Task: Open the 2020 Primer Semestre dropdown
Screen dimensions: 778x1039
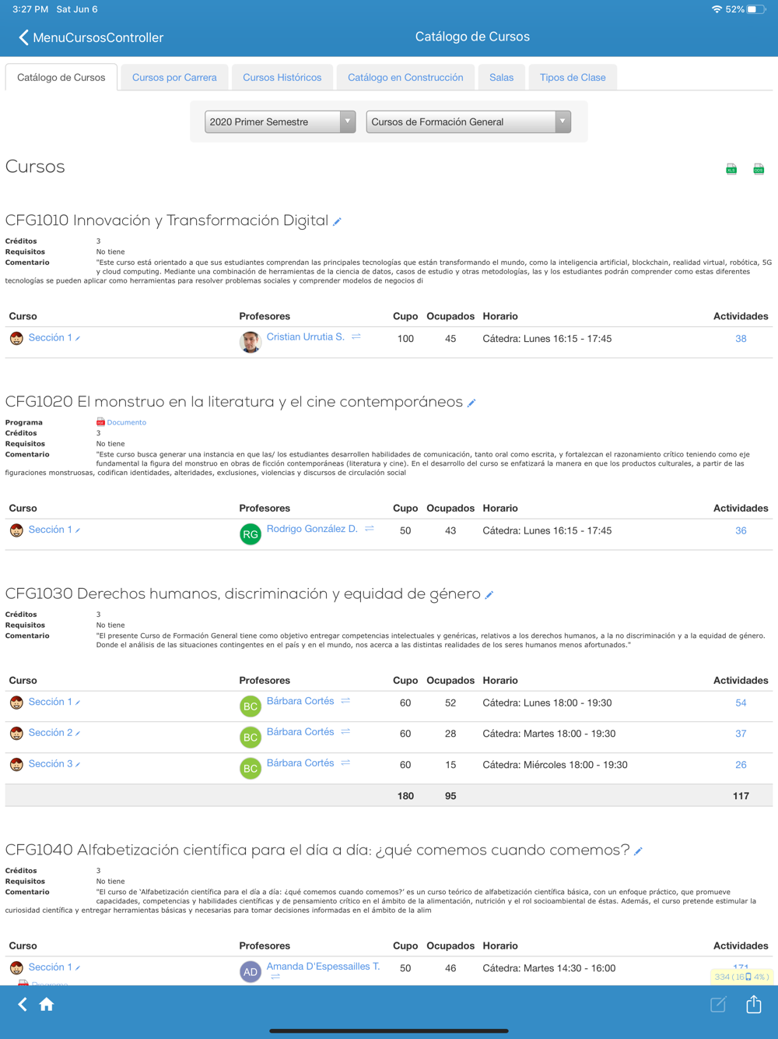Action: [280, 122]
